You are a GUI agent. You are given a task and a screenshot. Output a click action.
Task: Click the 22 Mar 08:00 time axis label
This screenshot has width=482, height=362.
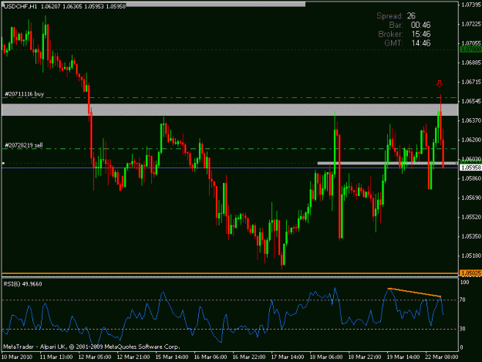(x=442, y=357)
